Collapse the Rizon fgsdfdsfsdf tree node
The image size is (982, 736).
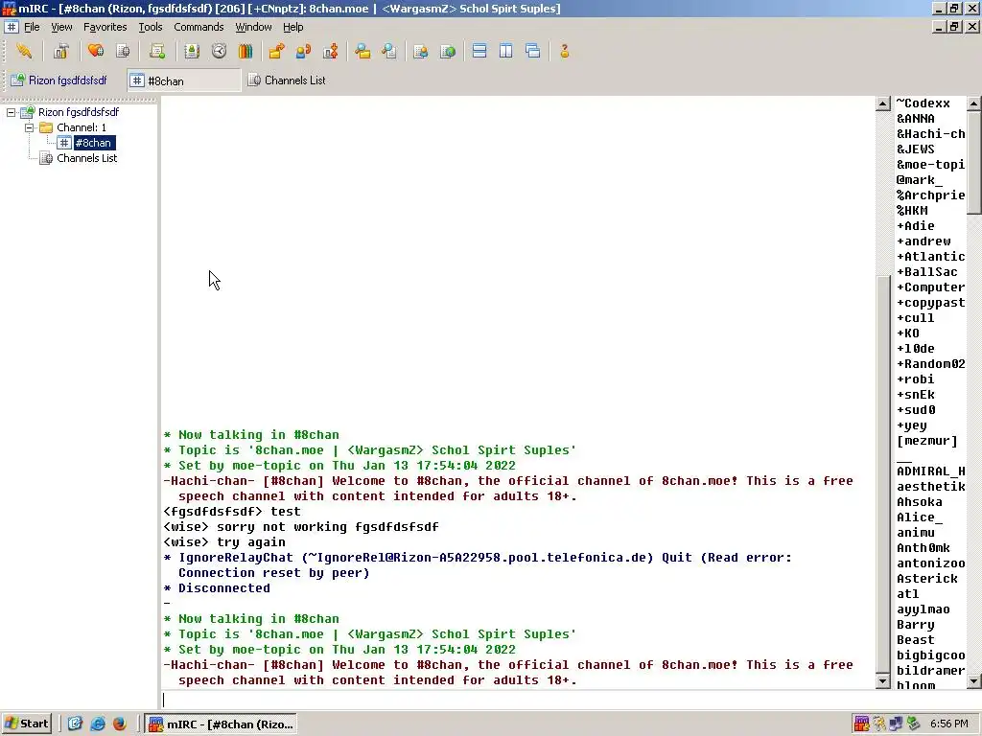pos(11,112)
